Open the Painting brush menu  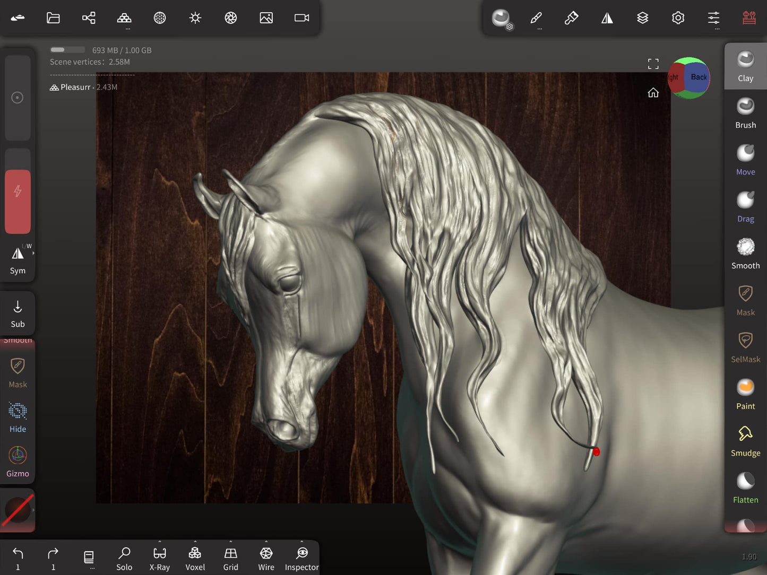tap(571, 19)
